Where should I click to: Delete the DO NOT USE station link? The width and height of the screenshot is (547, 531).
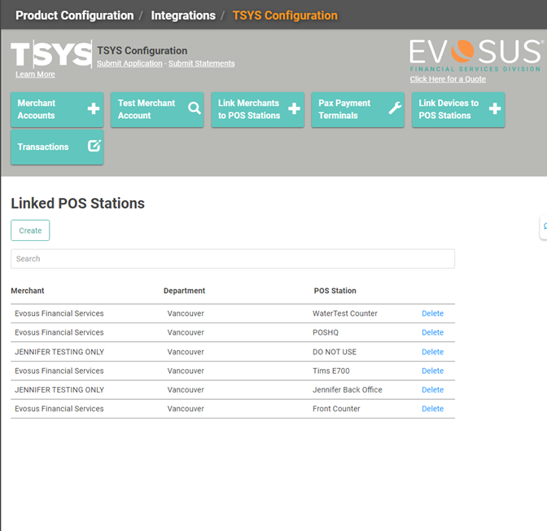click(x=432, y=352)
